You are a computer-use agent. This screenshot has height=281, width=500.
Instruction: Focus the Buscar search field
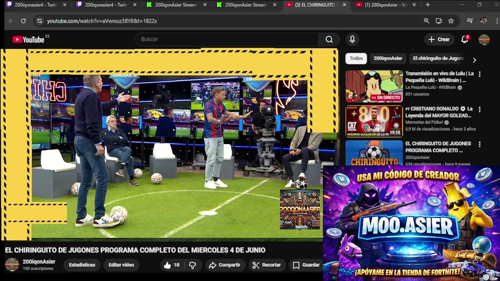coord(227,39)
